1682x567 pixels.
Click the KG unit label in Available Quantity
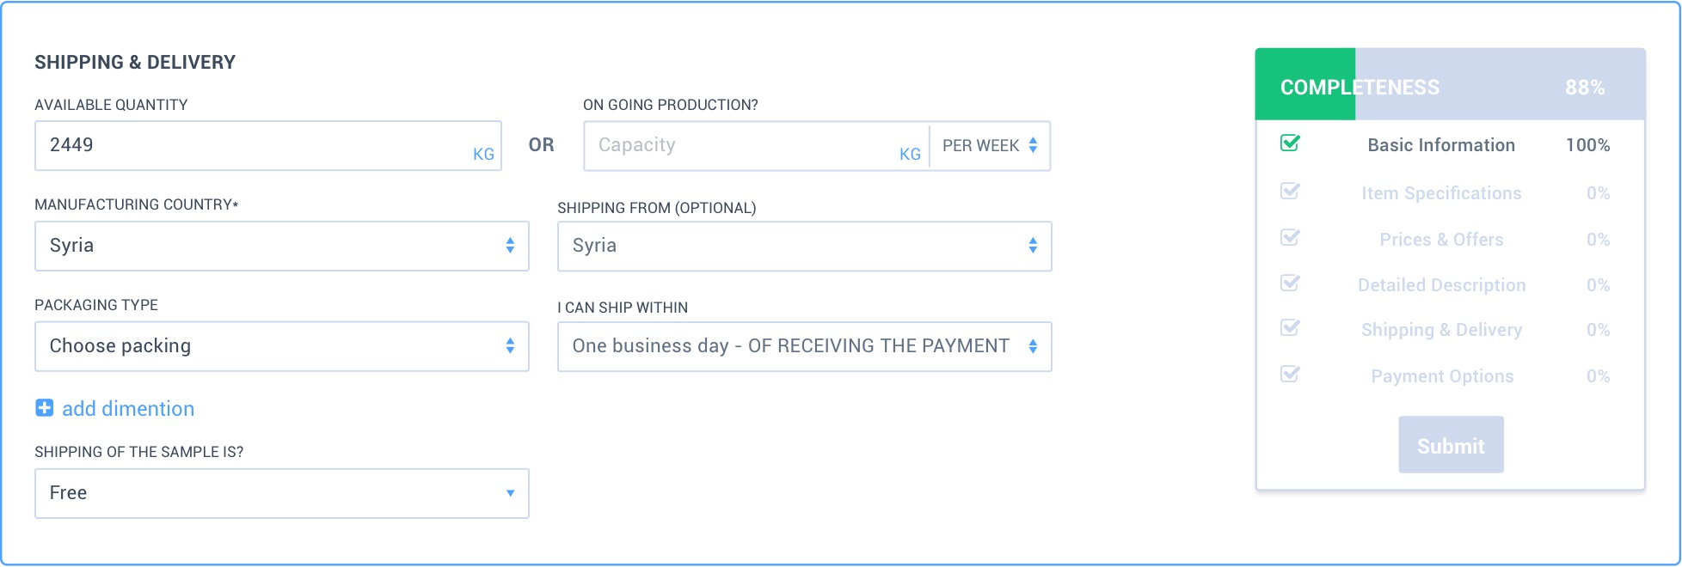pos(483,154)
